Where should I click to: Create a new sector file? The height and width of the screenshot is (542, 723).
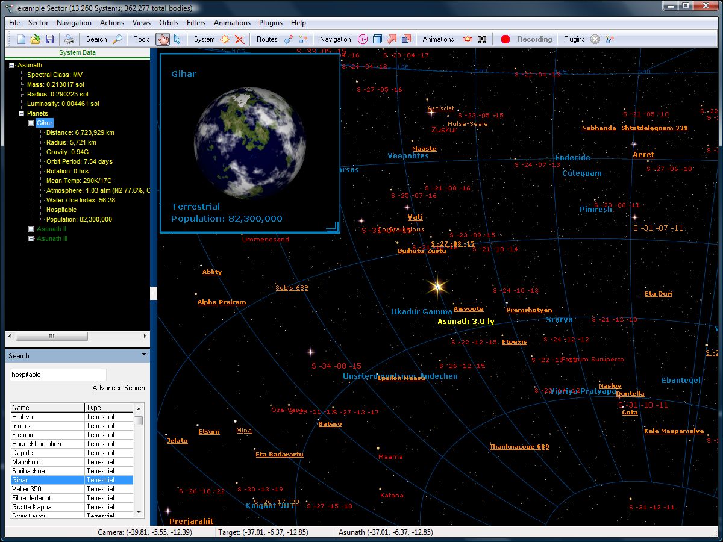[x=21, y=39]
